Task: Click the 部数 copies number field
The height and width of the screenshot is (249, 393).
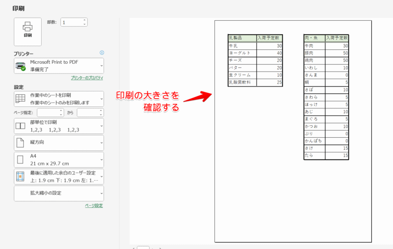Action: click(x=70, y=22)
